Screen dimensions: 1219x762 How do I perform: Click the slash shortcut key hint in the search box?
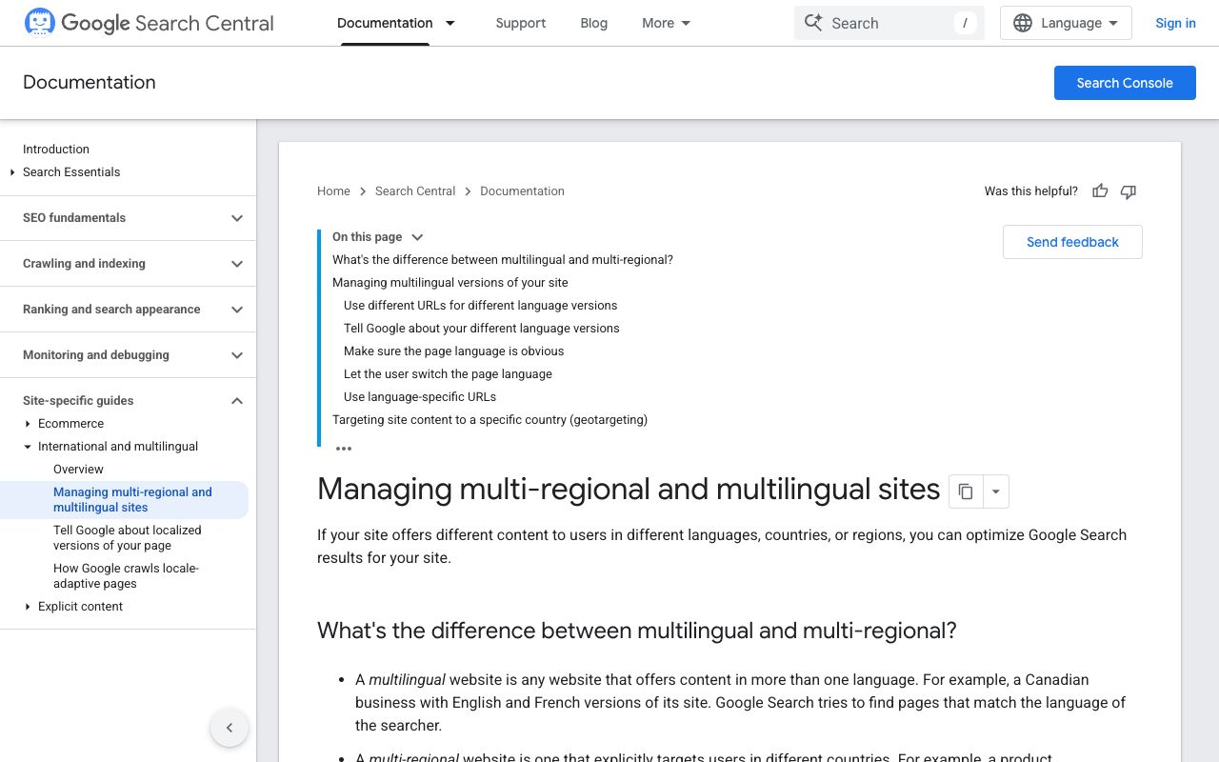click(x=966, y=23)
